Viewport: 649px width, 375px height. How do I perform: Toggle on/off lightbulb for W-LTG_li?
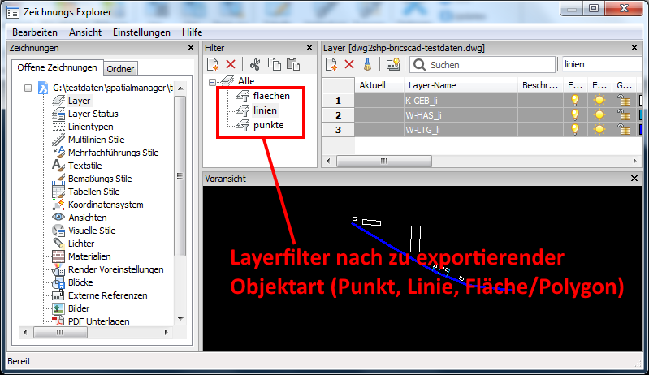[575, 129]
